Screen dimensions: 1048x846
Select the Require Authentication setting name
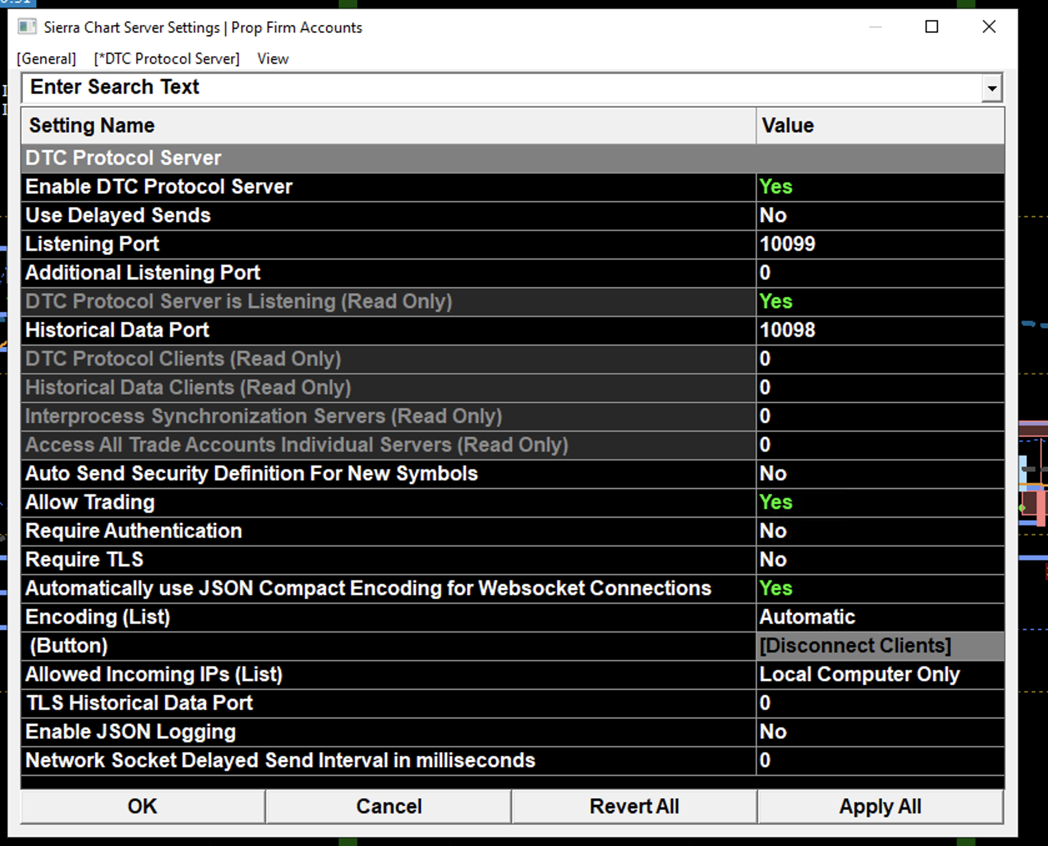[x=134, y=531]
